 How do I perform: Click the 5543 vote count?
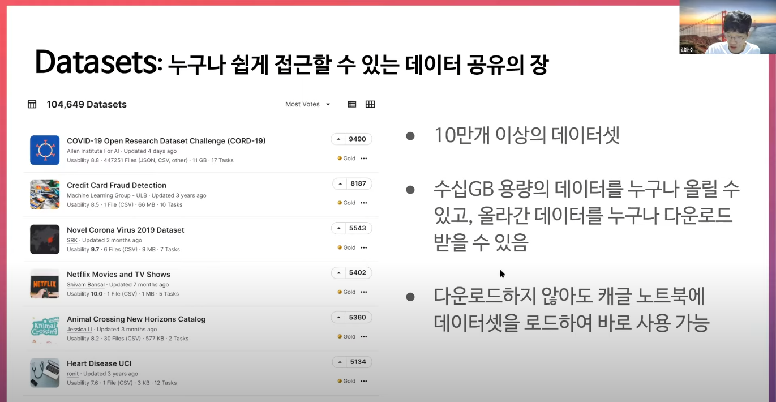[358, 228]
